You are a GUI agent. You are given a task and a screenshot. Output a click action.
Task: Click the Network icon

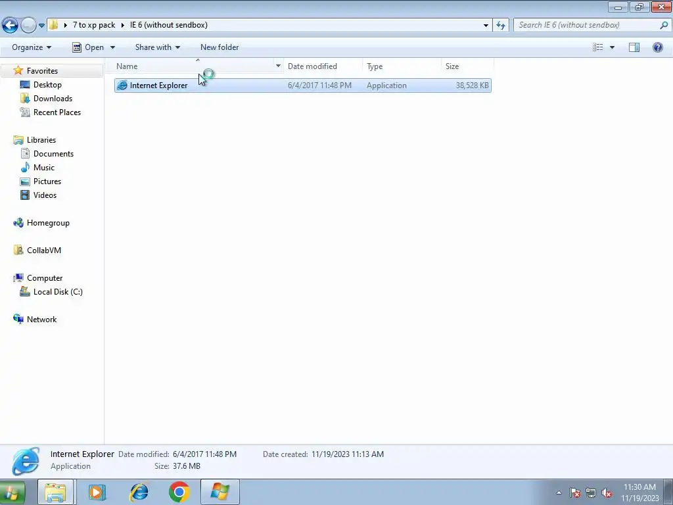coord(18,319)
